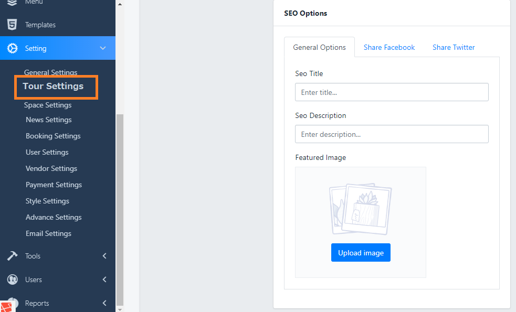Click the Seo Description input field
The width and height of the screenshot is (516, 312).
pyautogui.click(x=392, y=134)
